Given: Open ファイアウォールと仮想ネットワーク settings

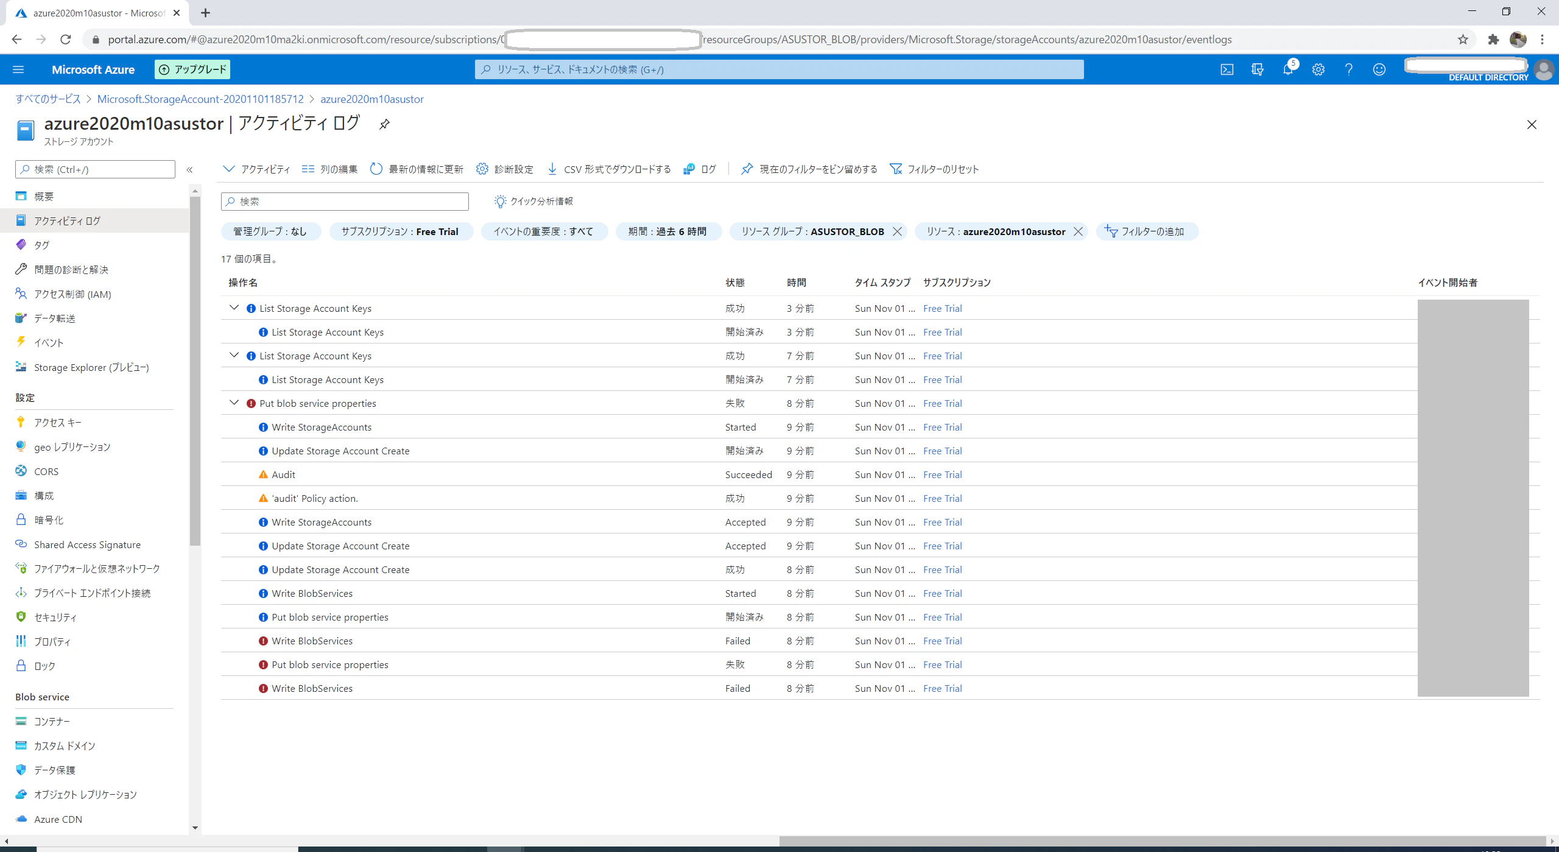Looking at the screenshot, I should (x=97, y=568).
